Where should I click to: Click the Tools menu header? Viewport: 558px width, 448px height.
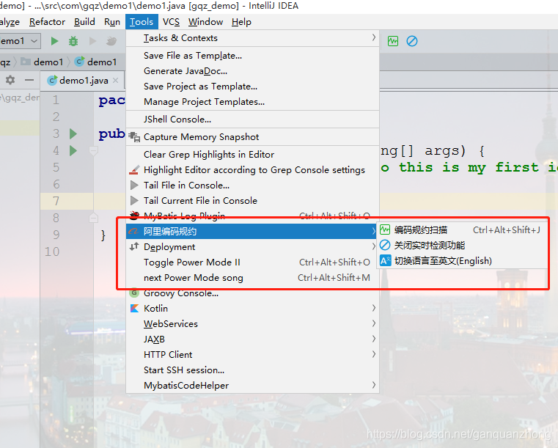click(x=142, y=22)
